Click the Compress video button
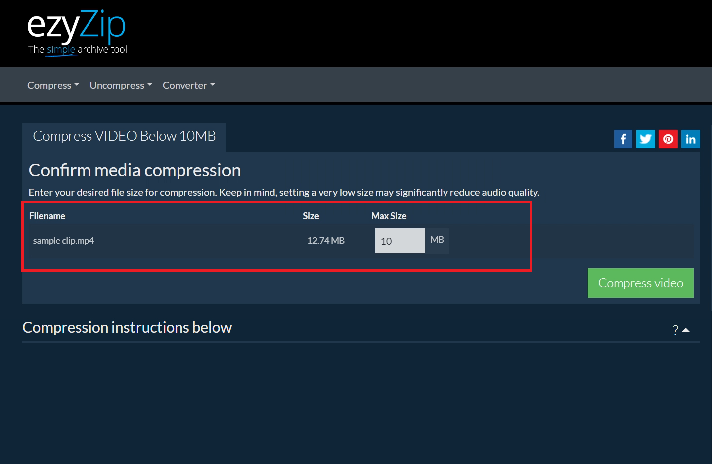 [x=640, y=283]
